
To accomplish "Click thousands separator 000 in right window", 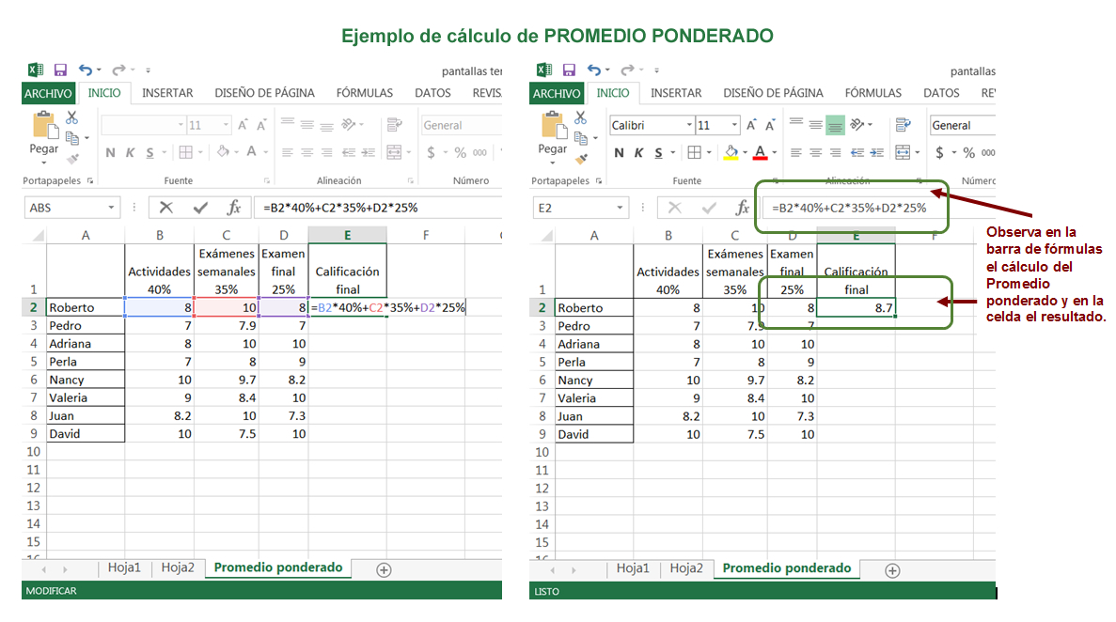I will [x=988, y=152].
